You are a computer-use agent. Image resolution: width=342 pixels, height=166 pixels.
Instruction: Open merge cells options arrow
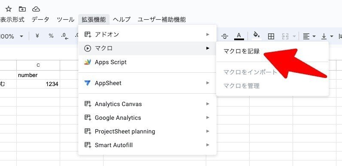point(294,36)
